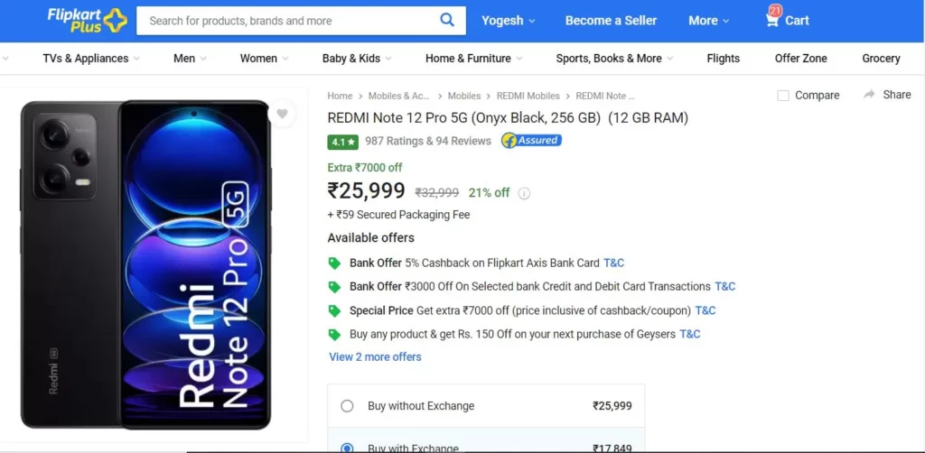Select Buy with Exchange radio button
Viewport: 925px width, 453px height.
click(347, 448)
